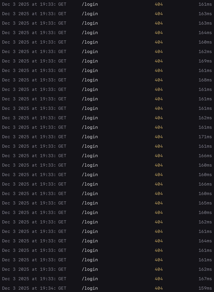The height and width of the screenshot is (292, 214).
Task: Open the /login path in the 167ms row
Action: [x=90, y=279]
